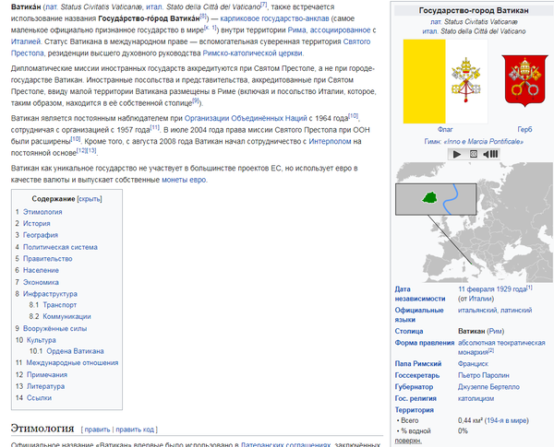Viewport: 554px width, 447px height.
Task: Open 'Столица' infobox label link
Action: pyautogui.click(x=409, y=332)
